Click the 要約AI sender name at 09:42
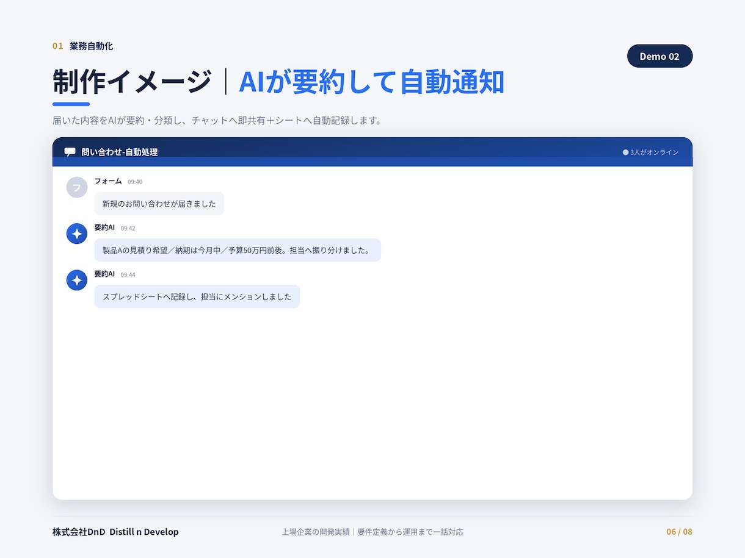 (104, 227)
